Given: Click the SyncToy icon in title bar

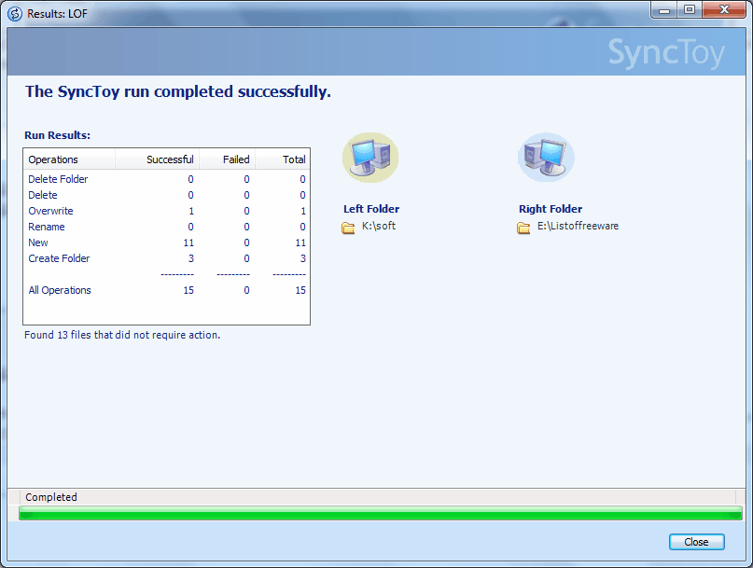Looking at the screenshot, I should point(15,13).
